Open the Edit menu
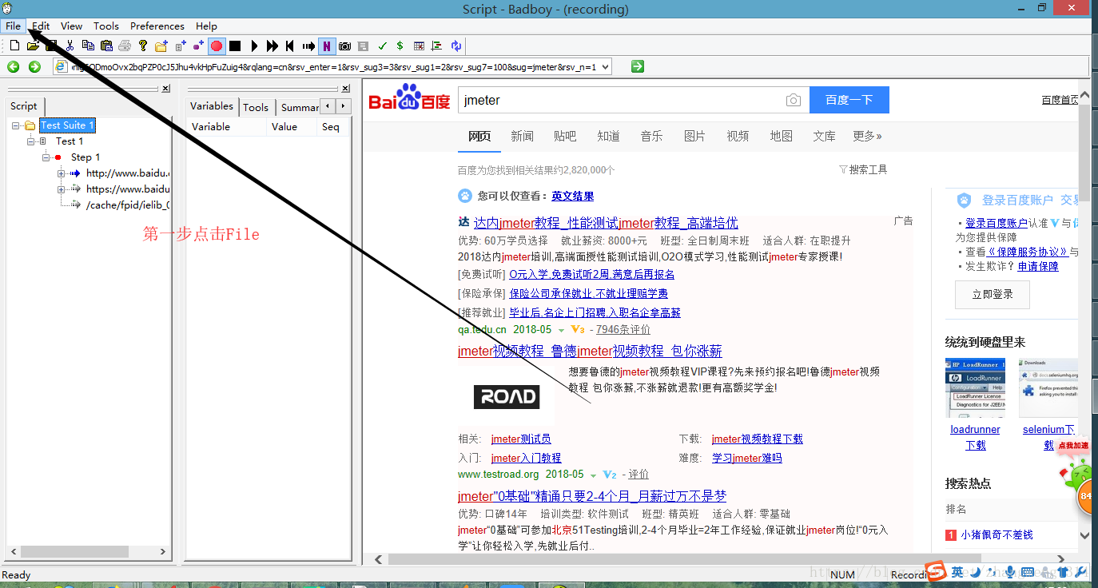Screen dimensions: 1098x588 pyautogui.click(x=41, y=26)
